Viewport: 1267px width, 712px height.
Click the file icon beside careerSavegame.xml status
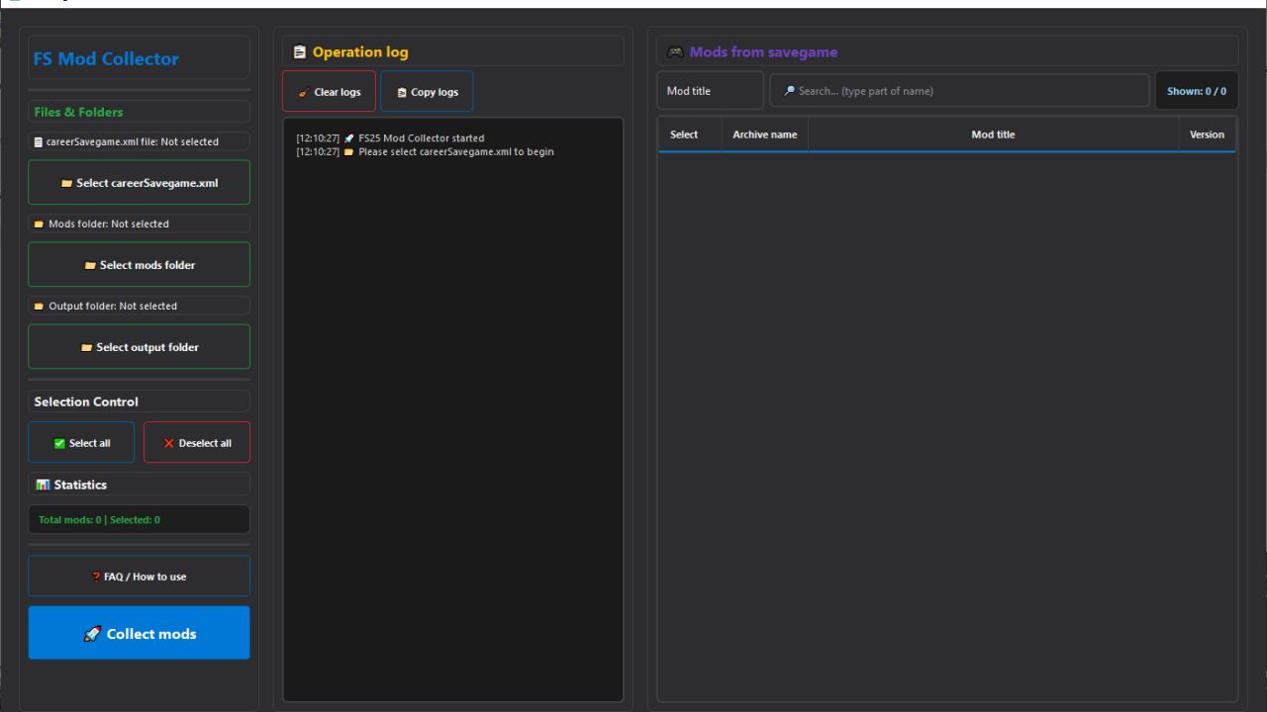[37, 140]
